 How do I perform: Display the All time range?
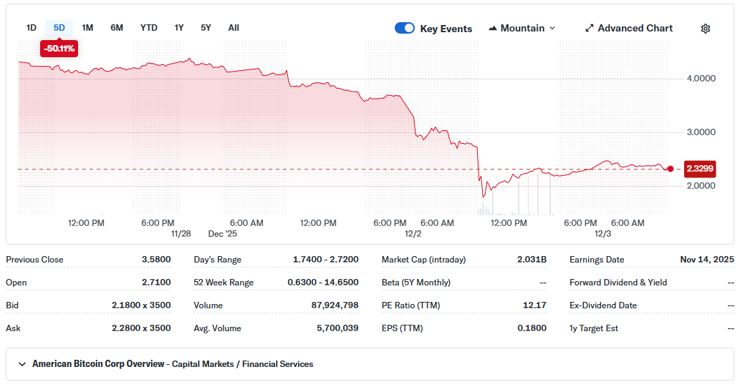point(234,28)
